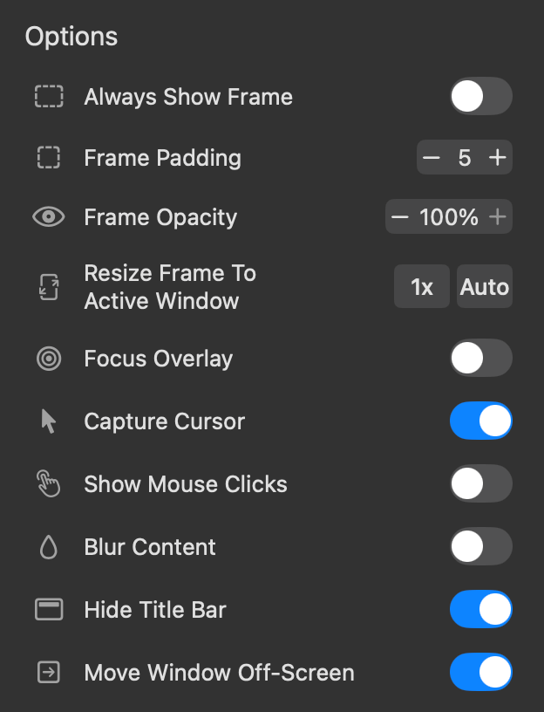The width and height of the screenshot is (544, 712).
Task: Enable the Show Mouse Clicks toggle
Action: point(480,484)
